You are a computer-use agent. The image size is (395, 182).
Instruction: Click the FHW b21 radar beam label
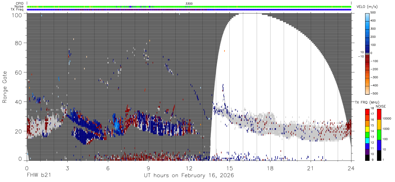coord(38,176)
